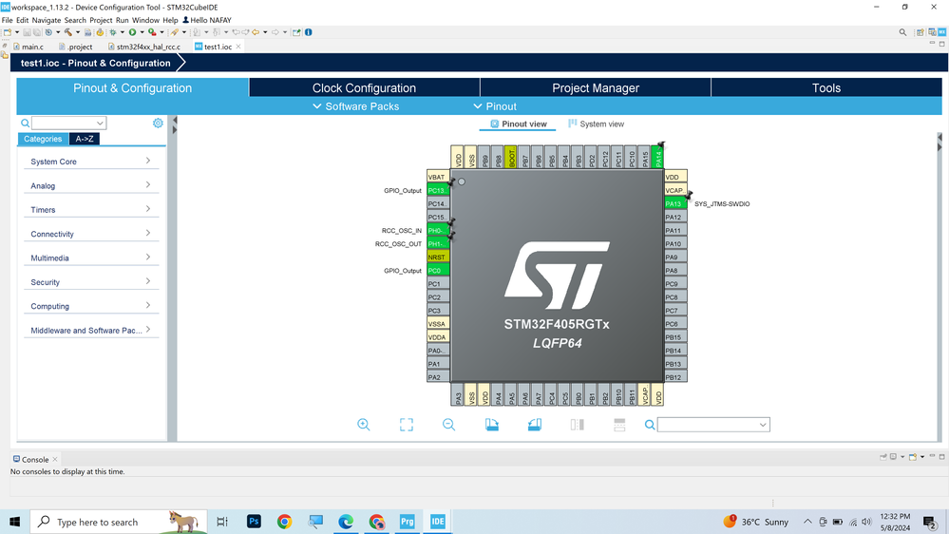Select the Pinout & Configuration tab

click(133, 87)
